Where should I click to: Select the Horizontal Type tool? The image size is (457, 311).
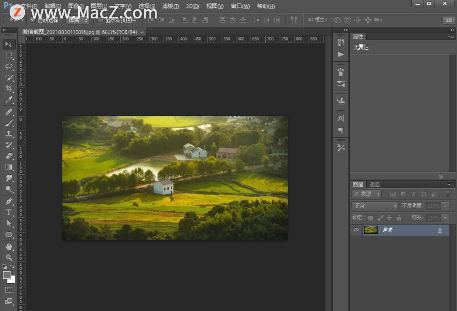[9, 212]
